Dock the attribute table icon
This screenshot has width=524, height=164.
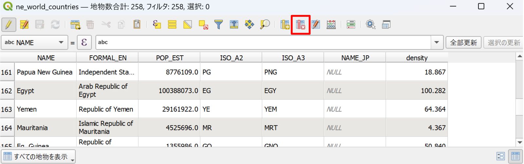tap(386, 25)
